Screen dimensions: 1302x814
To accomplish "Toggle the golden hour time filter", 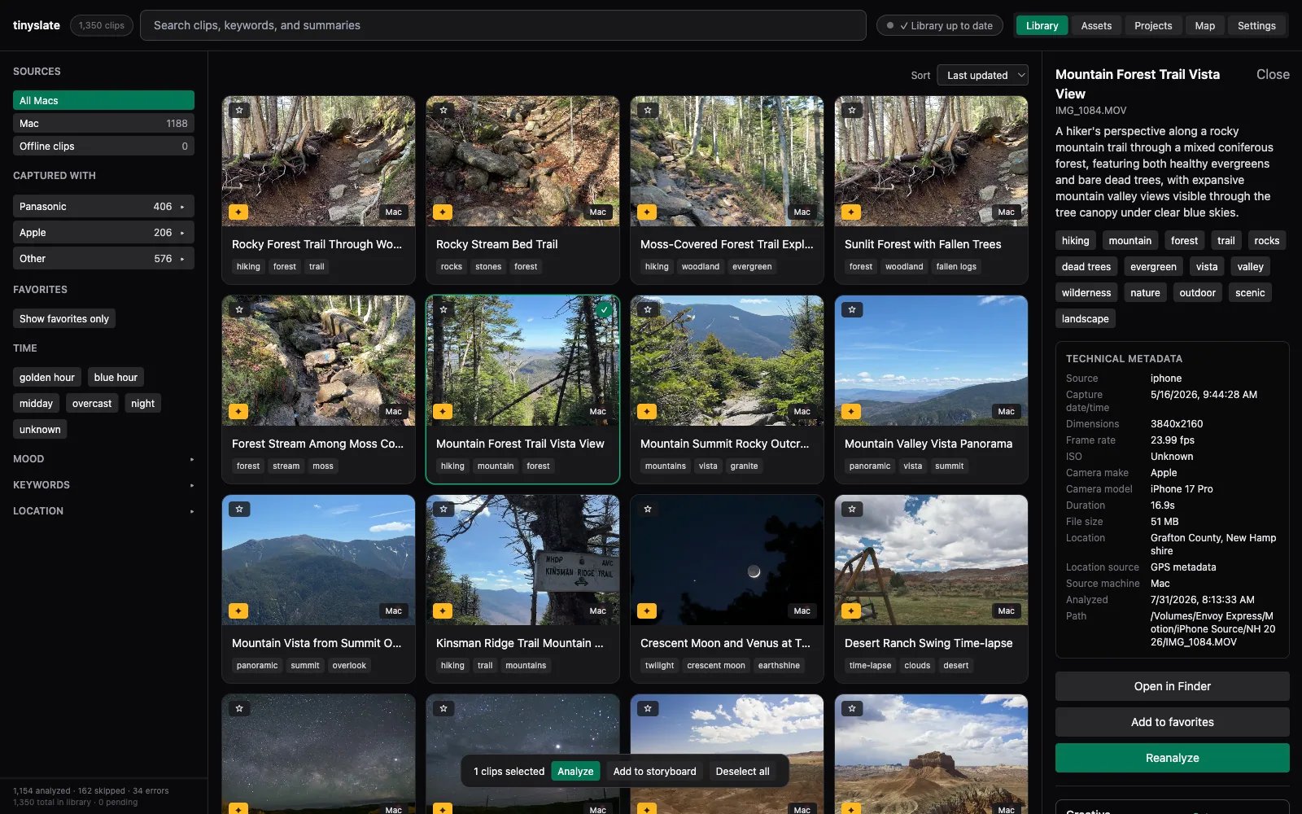I will (x=47, y=377).
